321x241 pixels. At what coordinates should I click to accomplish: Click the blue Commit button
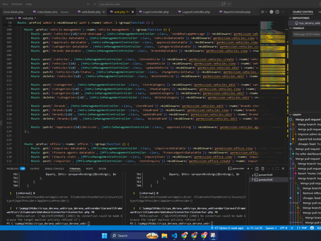(x=307, y=42)
